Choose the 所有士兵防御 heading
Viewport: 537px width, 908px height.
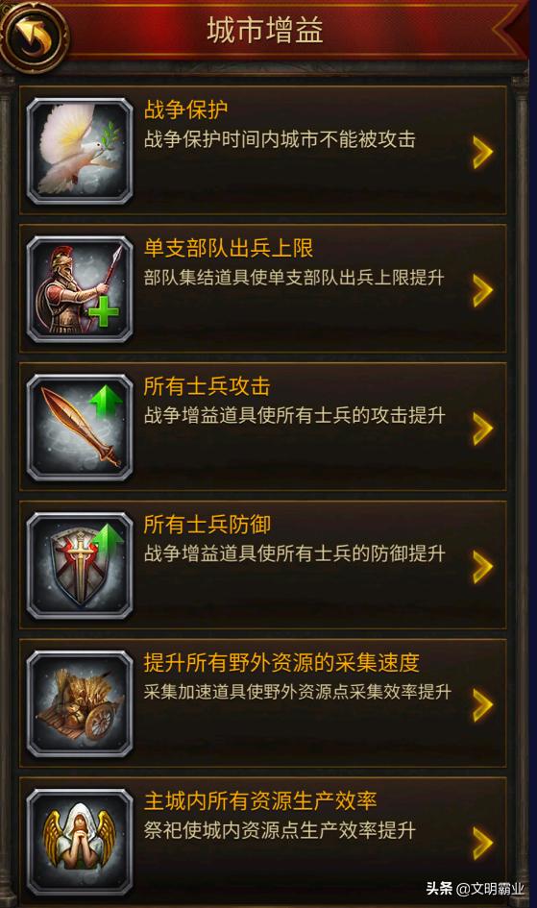pos(207,525)
